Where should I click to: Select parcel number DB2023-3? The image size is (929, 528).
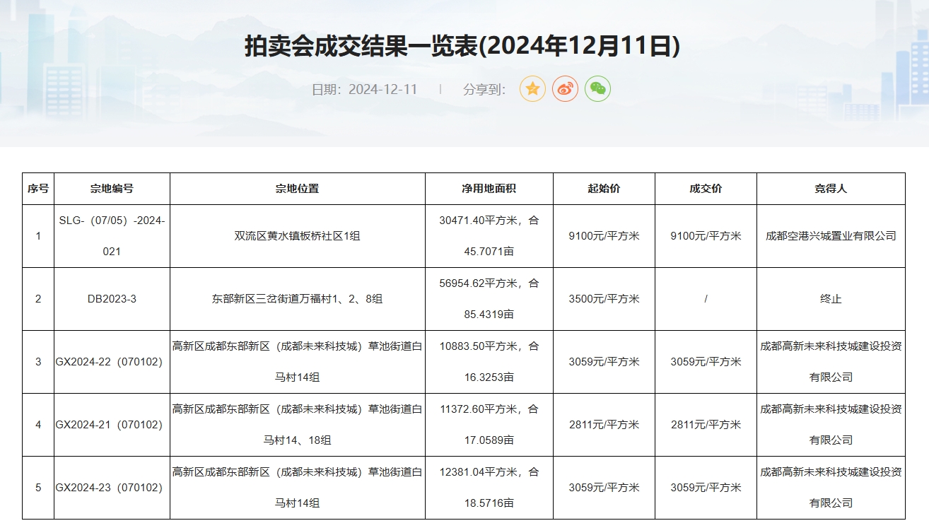tap(112, 299)
